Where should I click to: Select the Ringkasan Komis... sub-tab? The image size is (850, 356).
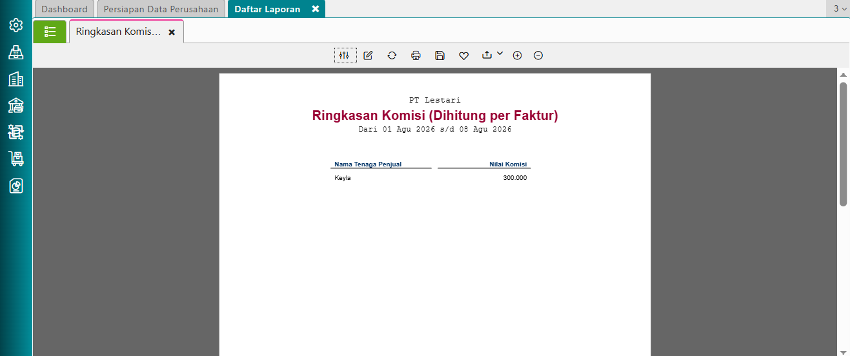(119, 32)
